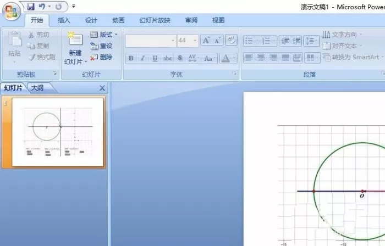The width and height of the screenshot is (385, 246).
Task: Click the 粘贴 paste icon
Action: [15, 40]
